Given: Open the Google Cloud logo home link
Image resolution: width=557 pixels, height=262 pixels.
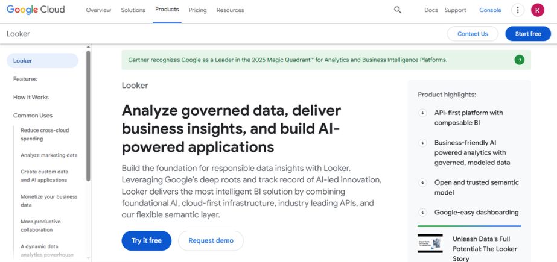Looking at the screenshot, I should point(36,10).
